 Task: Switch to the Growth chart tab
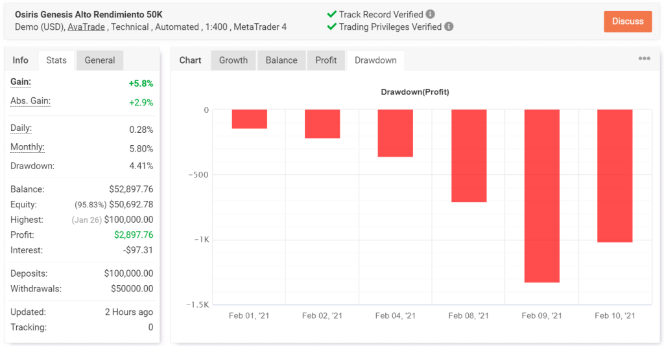(233, 60)
